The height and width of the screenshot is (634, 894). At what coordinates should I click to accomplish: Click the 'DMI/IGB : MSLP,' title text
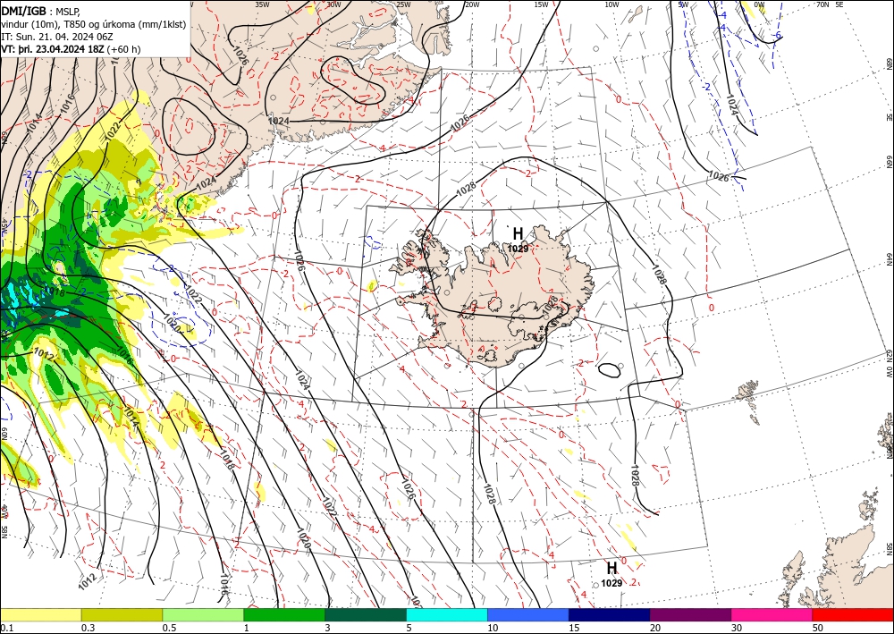(40, 11)
